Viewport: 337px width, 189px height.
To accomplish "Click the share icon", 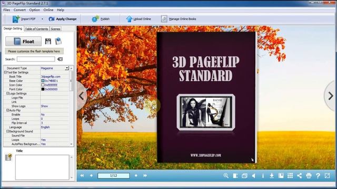I will (x=300, y=176).
